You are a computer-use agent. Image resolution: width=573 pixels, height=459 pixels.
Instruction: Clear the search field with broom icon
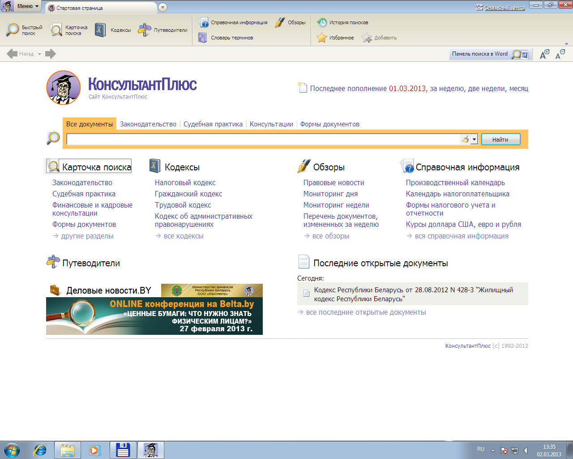coord(465,139)
